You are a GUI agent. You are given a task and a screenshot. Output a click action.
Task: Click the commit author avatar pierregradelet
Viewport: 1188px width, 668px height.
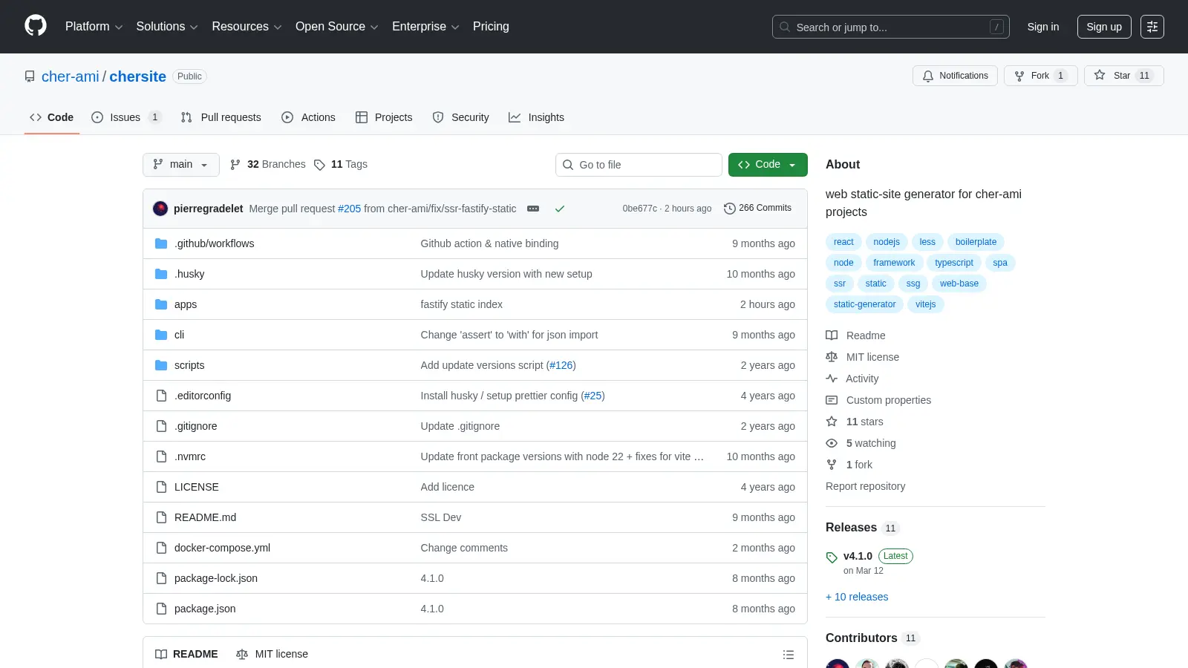[160, 209]
